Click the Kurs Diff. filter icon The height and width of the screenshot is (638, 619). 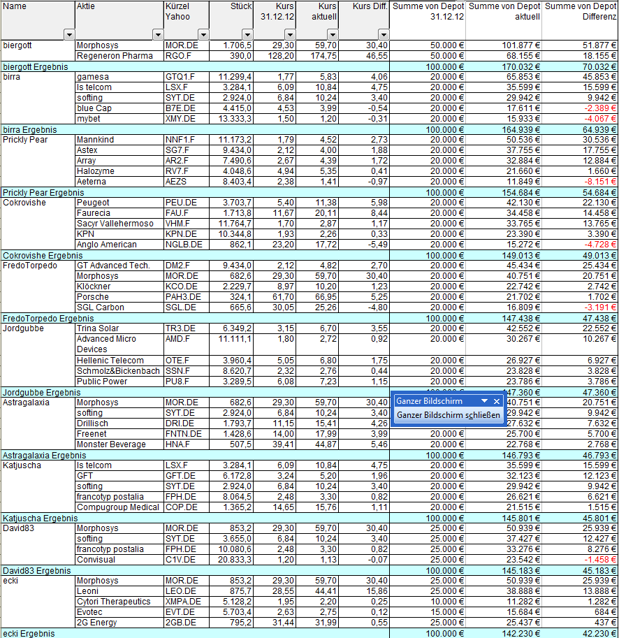(383, 34)
